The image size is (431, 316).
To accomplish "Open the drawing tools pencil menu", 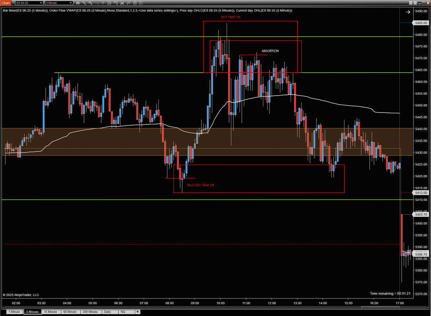I will click(x=84, y=3).
